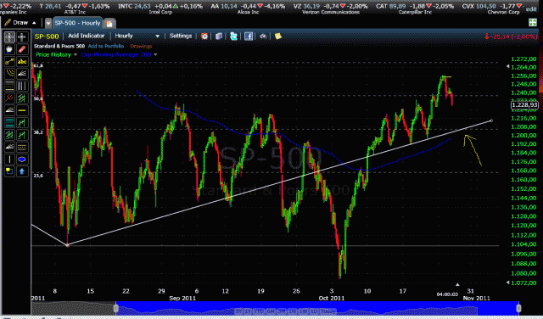
Task: Click the 61,8 Fibonacci level label
Action: point(38,66)
